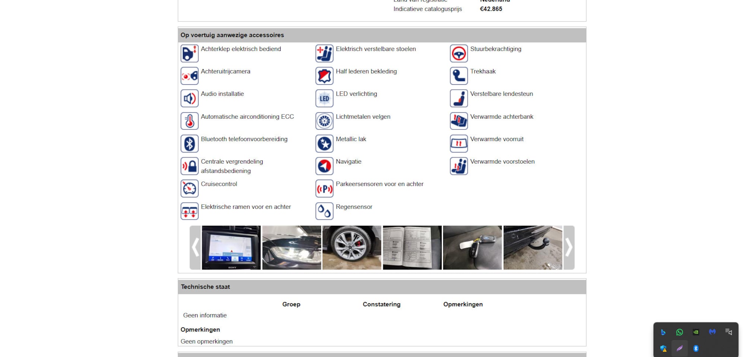The width and height of the screenshot is (752, 357).
Task: Open the car key photo thumbnail
Action: click(x=472, y=247)
